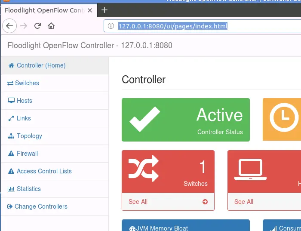
Task: Click warning icon beside Access Control Lists
Action: coord(11,171)
